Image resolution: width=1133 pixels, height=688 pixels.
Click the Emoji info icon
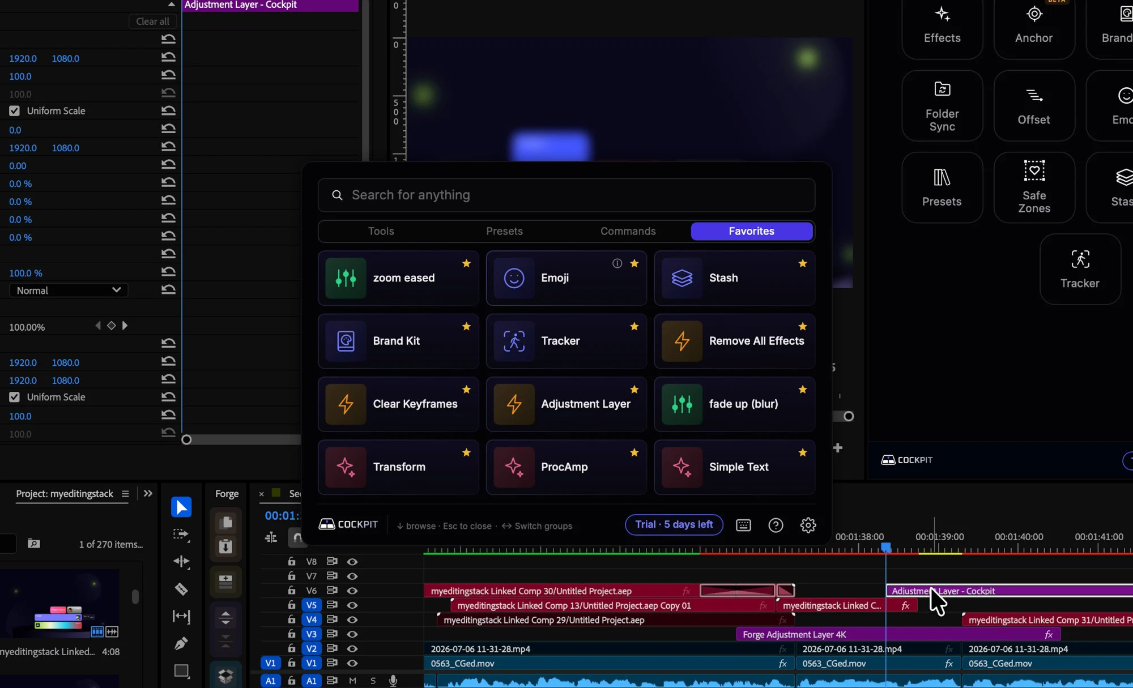(617, 263)
